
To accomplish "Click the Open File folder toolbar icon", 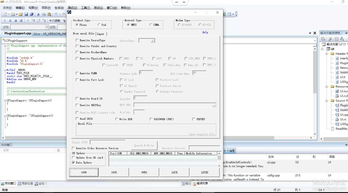I will 21,14.
